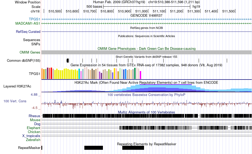Click the PhyloP conservation wiggle graph

point(147,104)
